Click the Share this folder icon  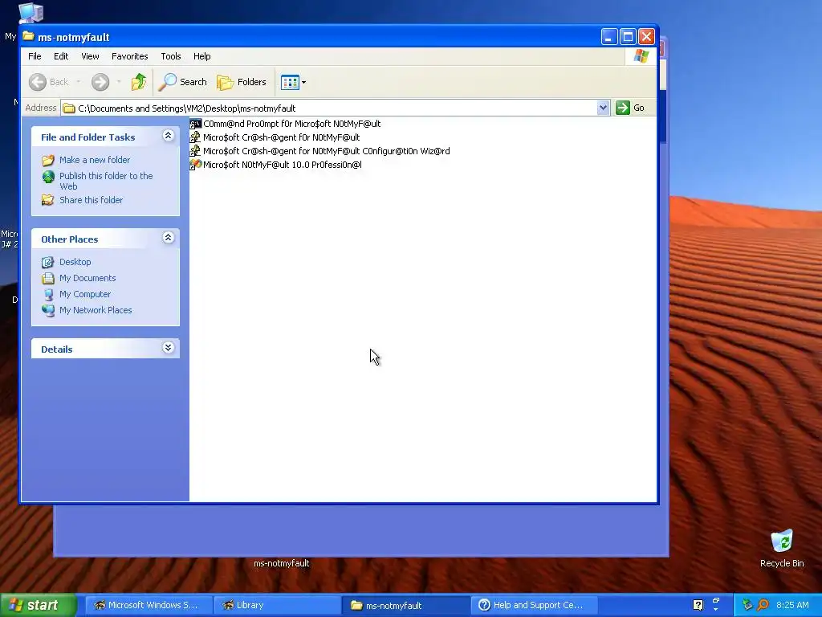click(48, 200)
